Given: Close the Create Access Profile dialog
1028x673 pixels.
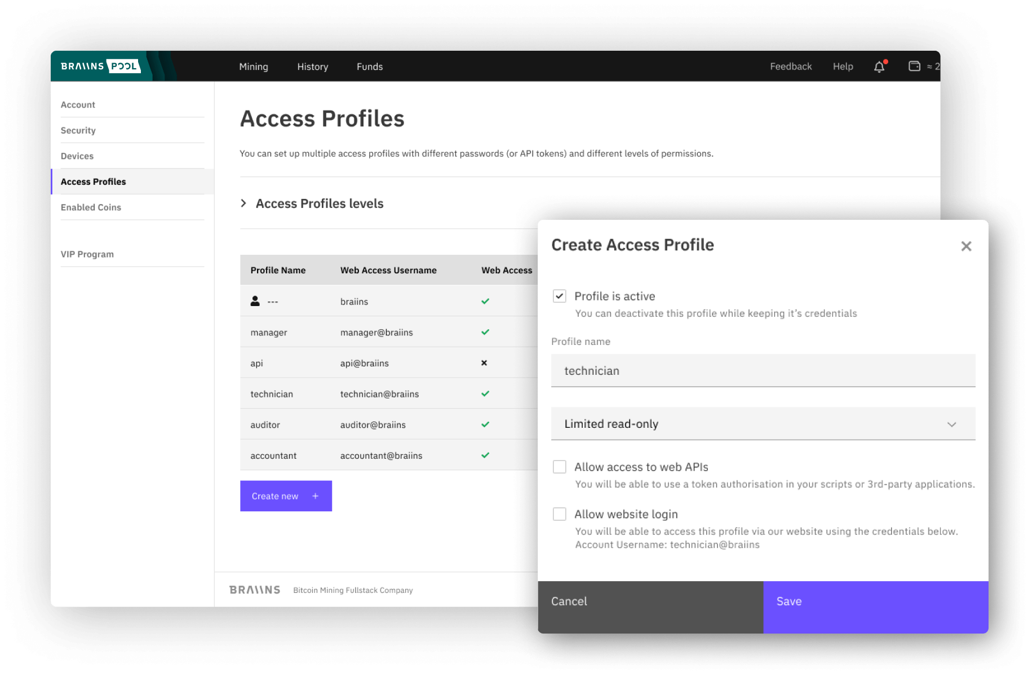Looking at the screenshot, I should [x=966, y=246].
